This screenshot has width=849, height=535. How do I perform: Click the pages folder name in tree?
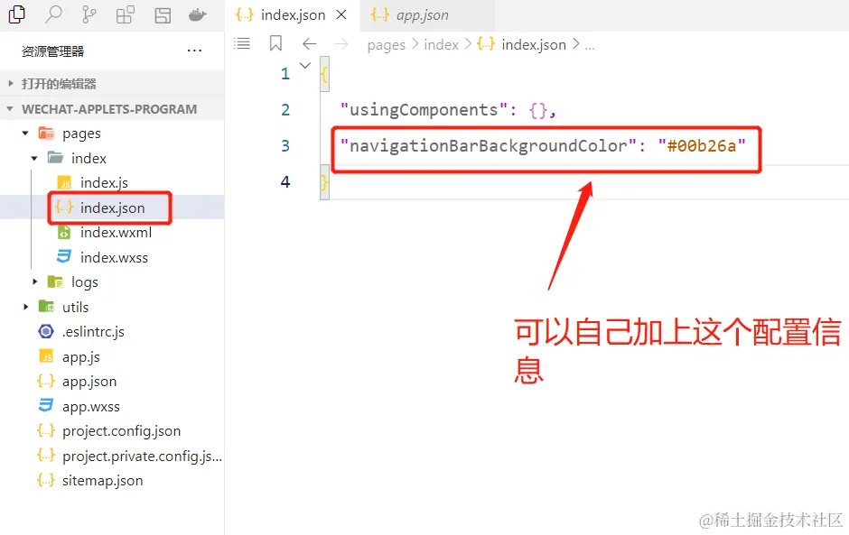pyautogui.click(x=82, y=134)
